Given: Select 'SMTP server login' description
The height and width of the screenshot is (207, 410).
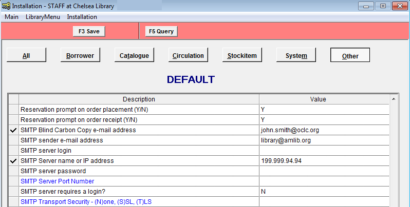Looking at the screenshot, I should (139, 151).
